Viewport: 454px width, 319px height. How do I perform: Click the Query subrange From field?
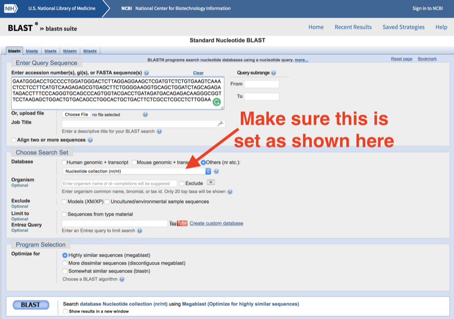(261, 84)
